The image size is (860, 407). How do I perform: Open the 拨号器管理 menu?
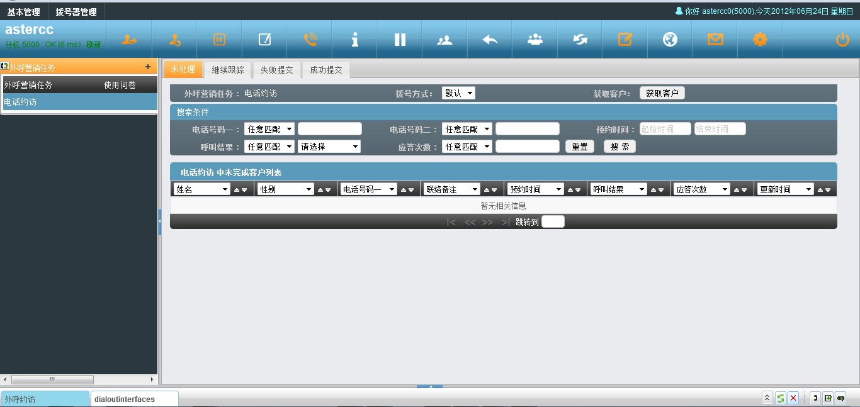(x=76, y=12)
